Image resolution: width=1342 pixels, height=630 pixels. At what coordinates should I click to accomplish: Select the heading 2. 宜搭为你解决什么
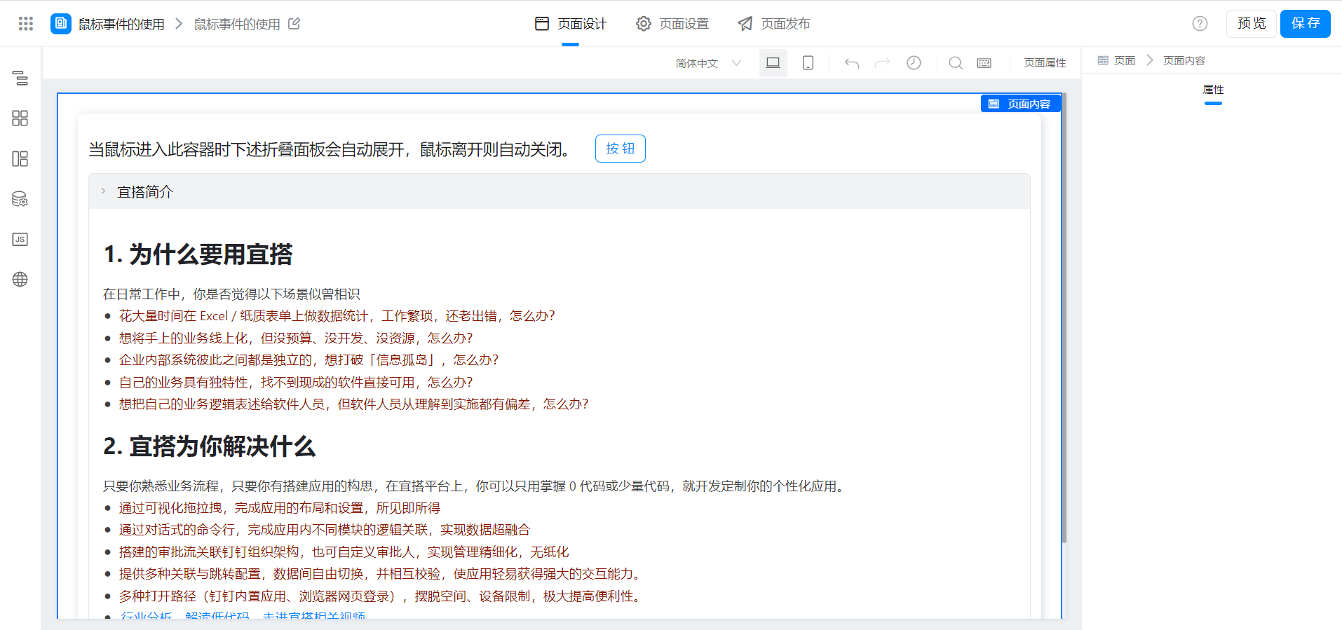[x=210, y=446]
